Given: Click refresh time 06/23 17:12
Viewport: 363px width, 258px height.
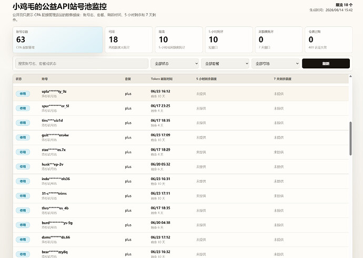Looking at the screenshot, I should (x=160, y=237).
